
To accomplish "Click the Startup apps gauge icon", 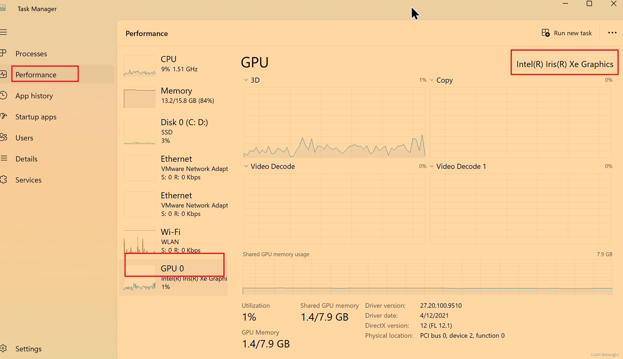I will (3, 116).
